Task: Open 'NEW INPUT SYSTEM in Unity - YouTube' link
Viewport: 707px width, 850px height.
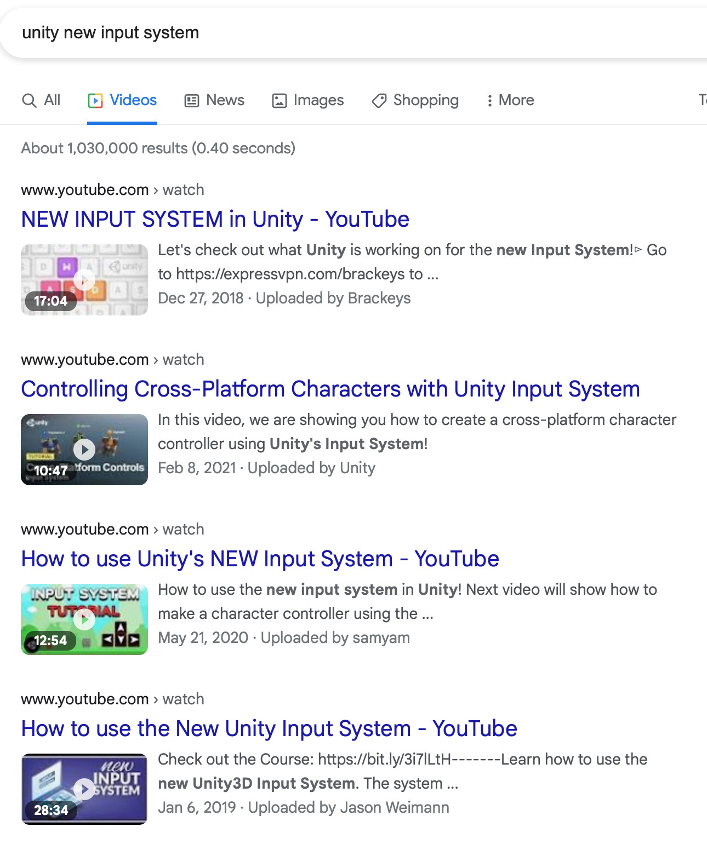Action: [215, 219]
